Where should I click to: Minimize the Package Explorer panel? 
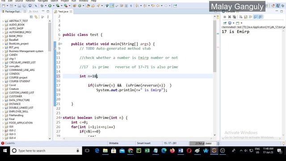[x=43, y=11]
